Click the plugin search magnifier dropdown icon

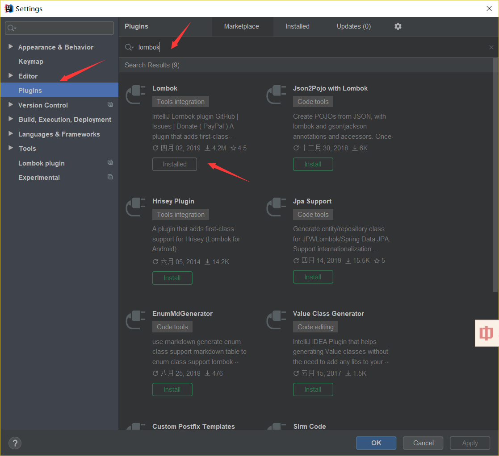pos(129,47)
